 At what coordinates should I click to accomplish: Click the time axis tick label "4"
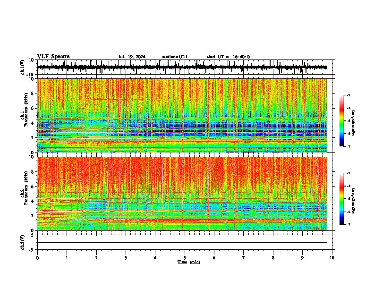[x=155, y=258]
